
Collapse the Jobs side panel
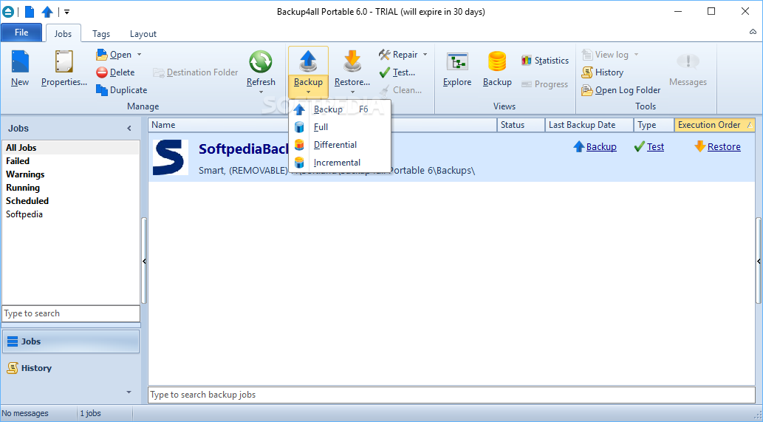(x=129, y=129)
